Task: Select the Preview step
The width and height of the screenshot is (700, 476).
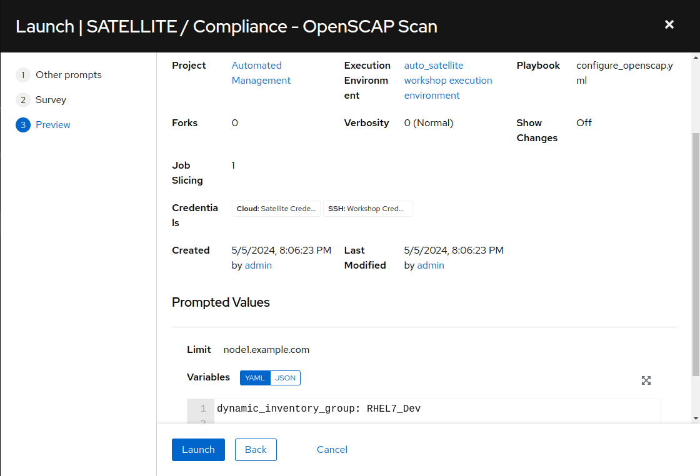Action: [53, 125]
